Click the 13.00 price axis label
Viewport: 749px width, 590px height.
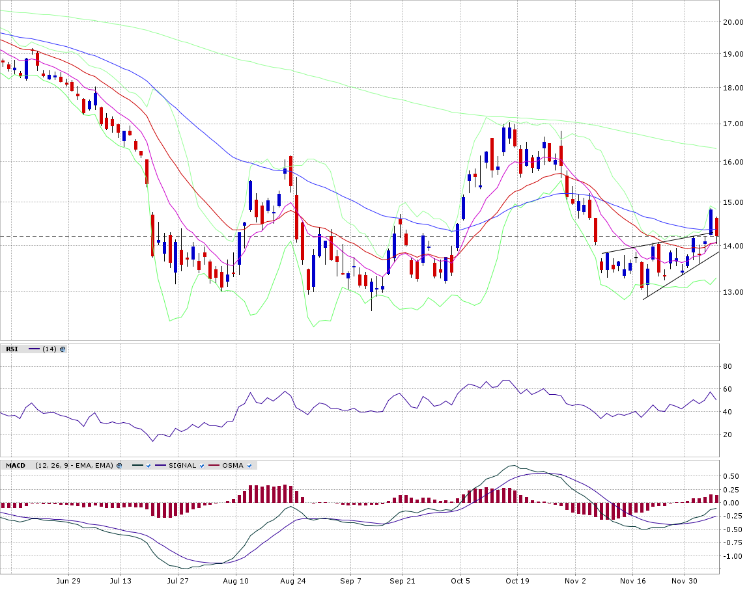coord(733,292)
